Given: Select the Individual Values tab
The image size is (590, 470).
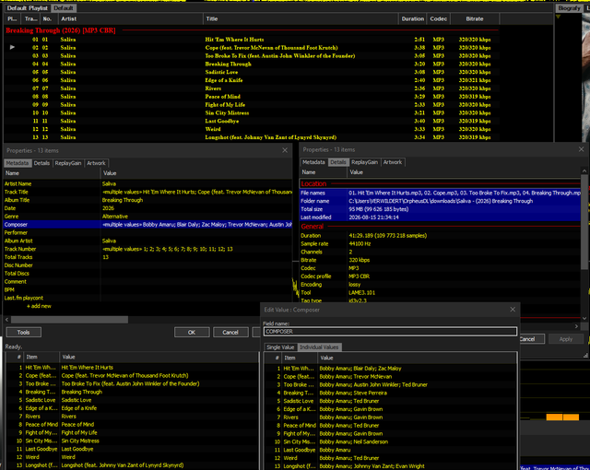Looking at the screenshot, I should pos(319,347).
